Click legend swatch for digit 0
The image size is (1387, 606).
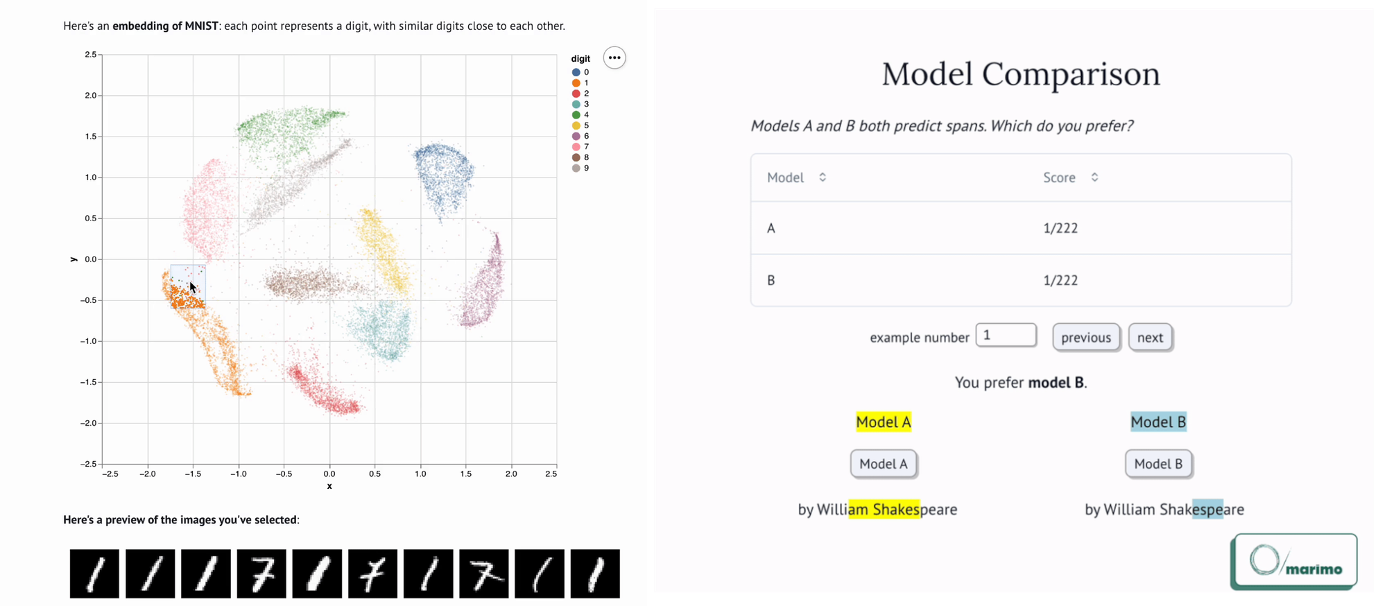tap(576, 72)
